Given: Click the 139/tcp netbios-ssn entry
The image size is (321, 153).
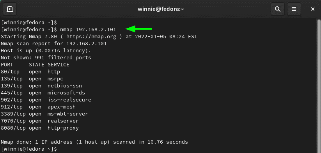Looking at the screenshot, I should [41, 85].
